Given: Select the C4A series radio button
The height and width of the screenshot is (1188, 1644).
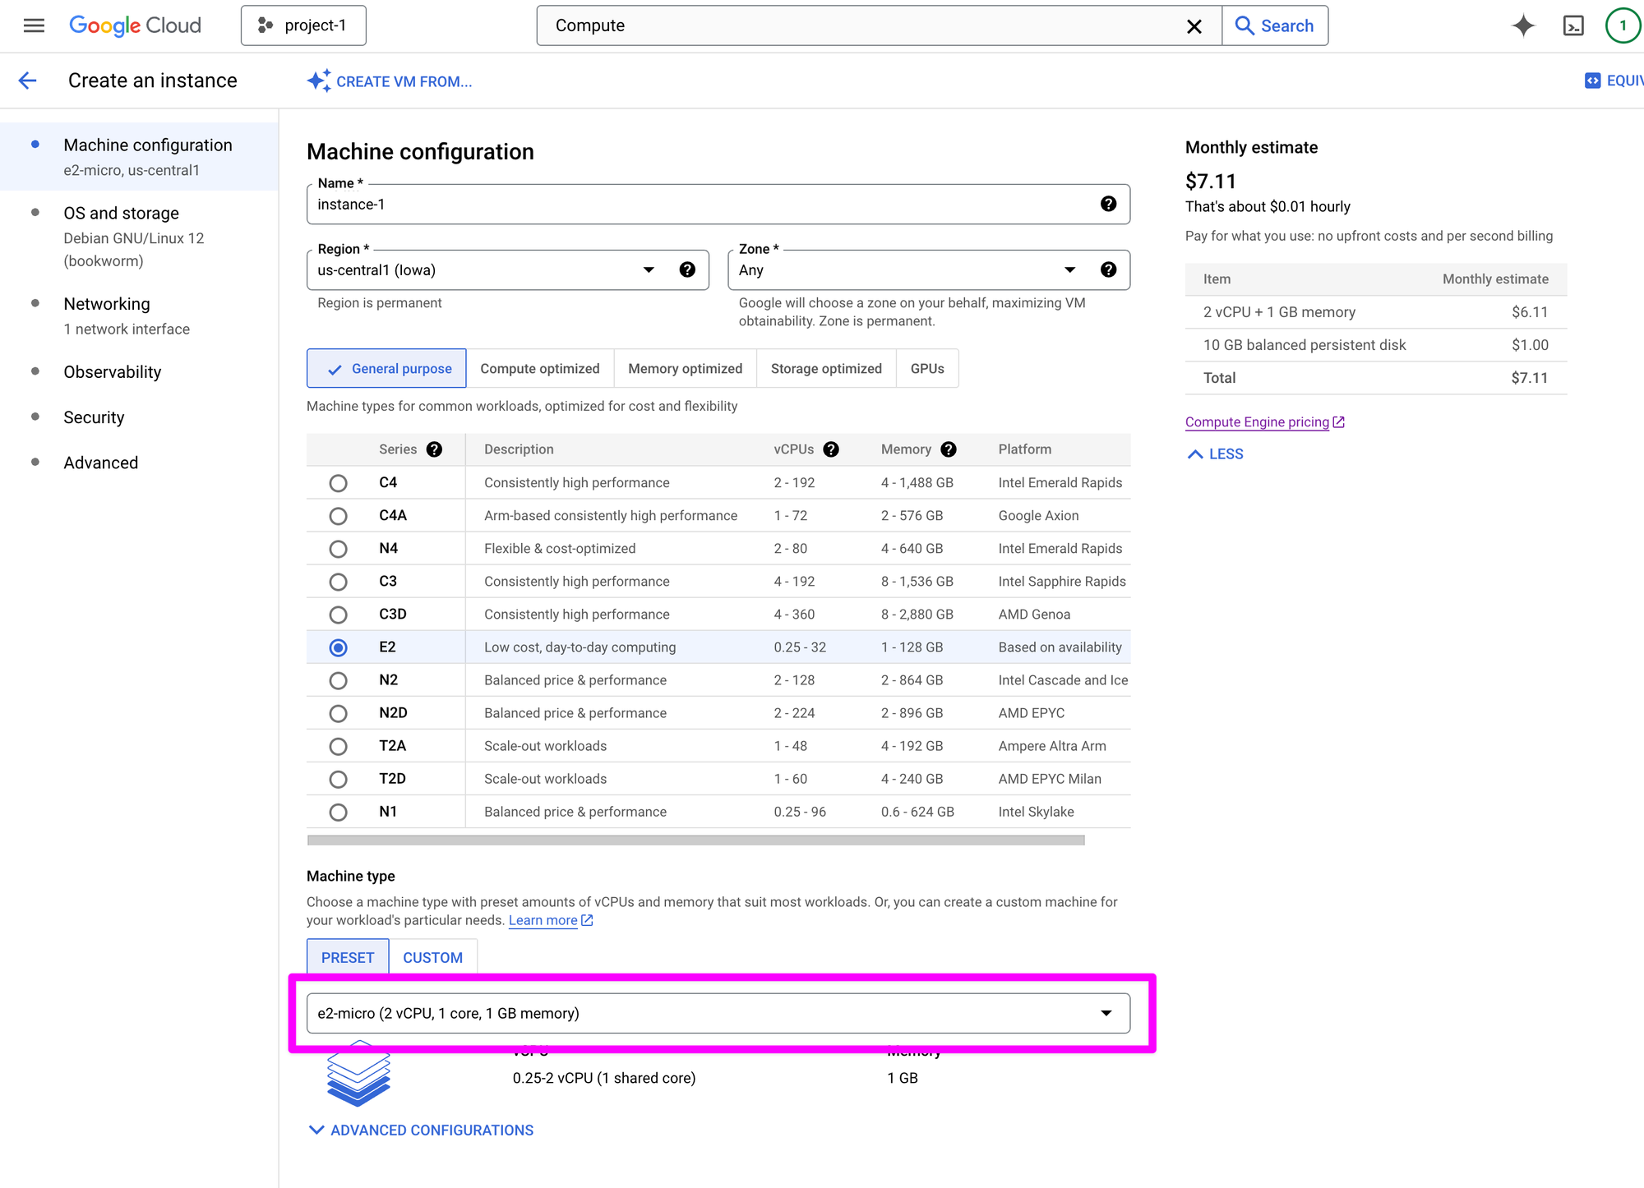Looking at the screenshot, I should (338, 516).
